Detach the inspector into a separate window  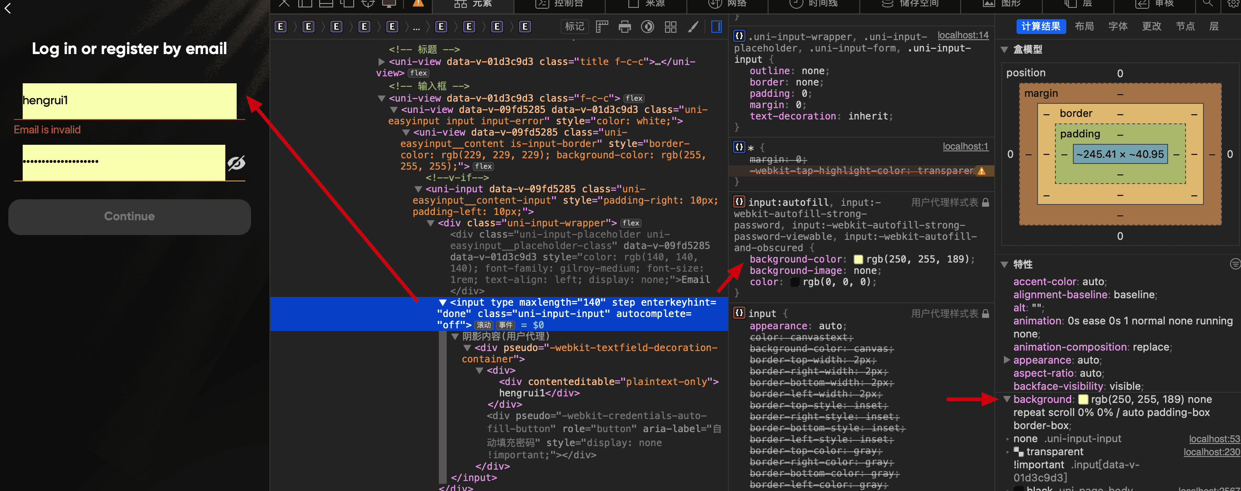347,3
